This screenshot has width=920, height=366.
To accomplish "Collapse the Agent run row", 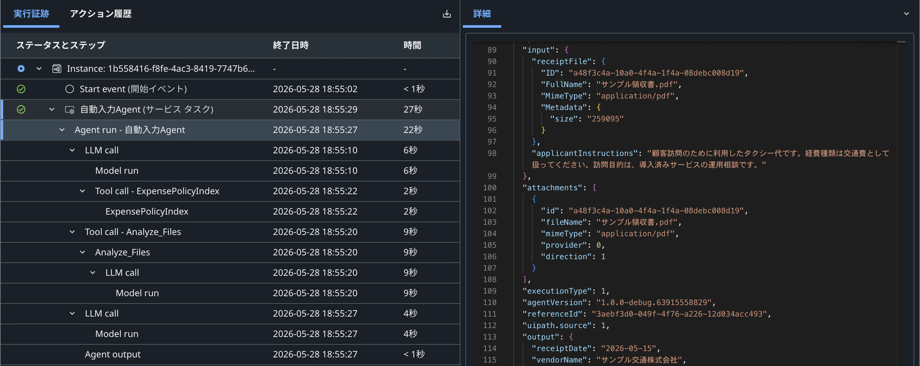I will click(x=62, y=130).
